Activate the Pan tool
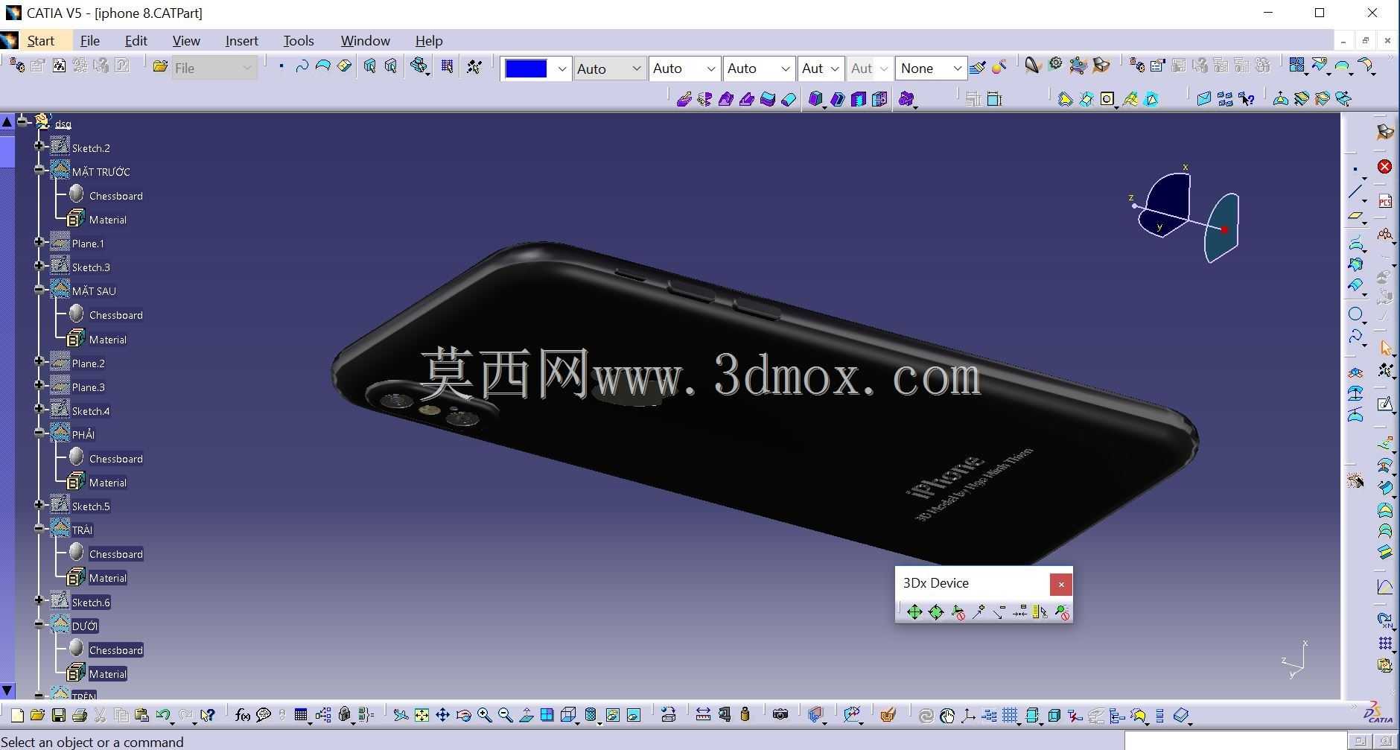This screenshot has width=1400, height=750. tap(442, 715)
